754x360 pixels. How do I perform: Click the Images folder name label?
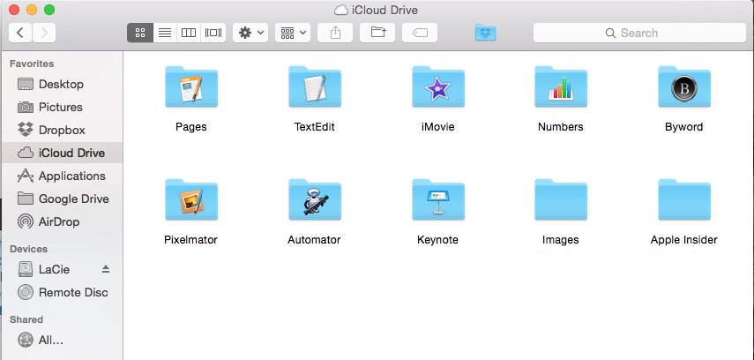coord(561,240)
